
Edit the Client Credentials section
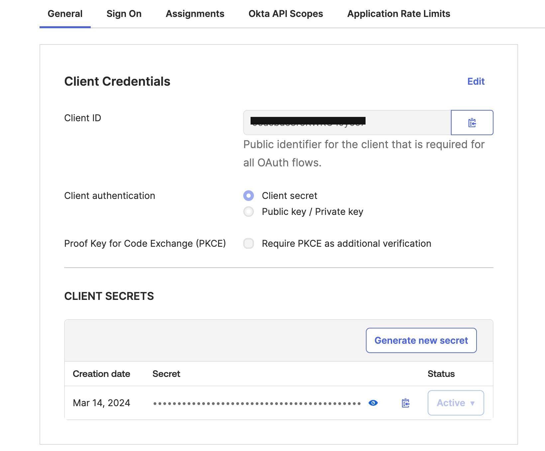[x=476, y=81]
